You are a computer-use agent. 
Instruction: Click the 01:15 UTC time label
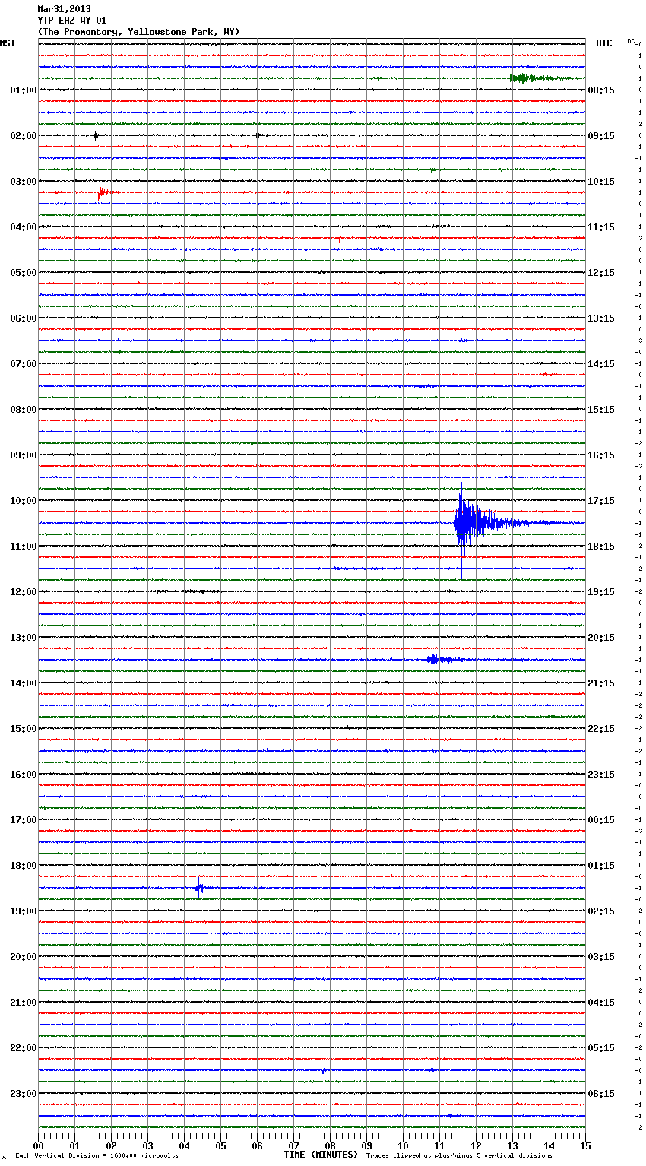[601, 866]
